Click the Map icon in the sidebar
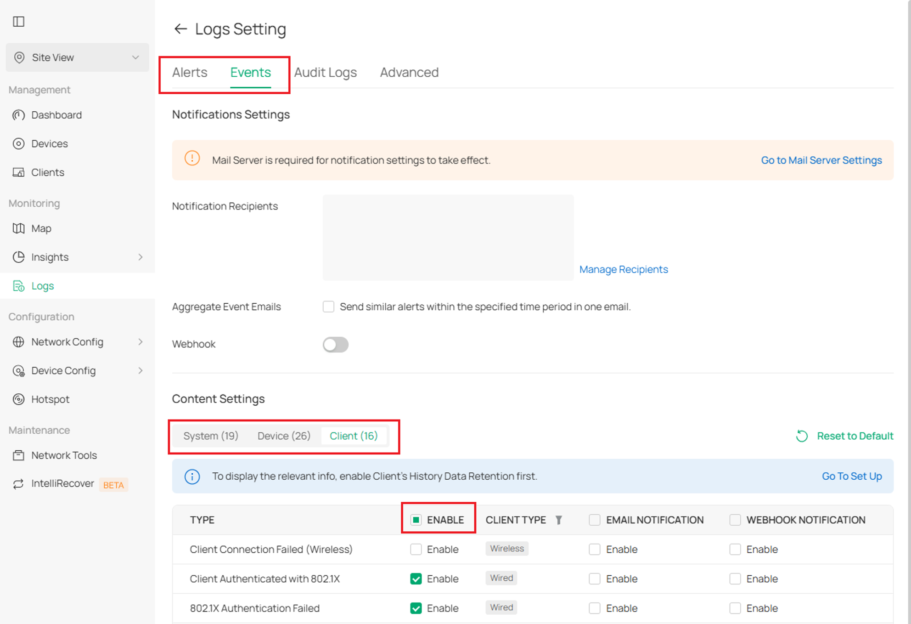This screenshot has height=624, width=911. click(18, 228)
